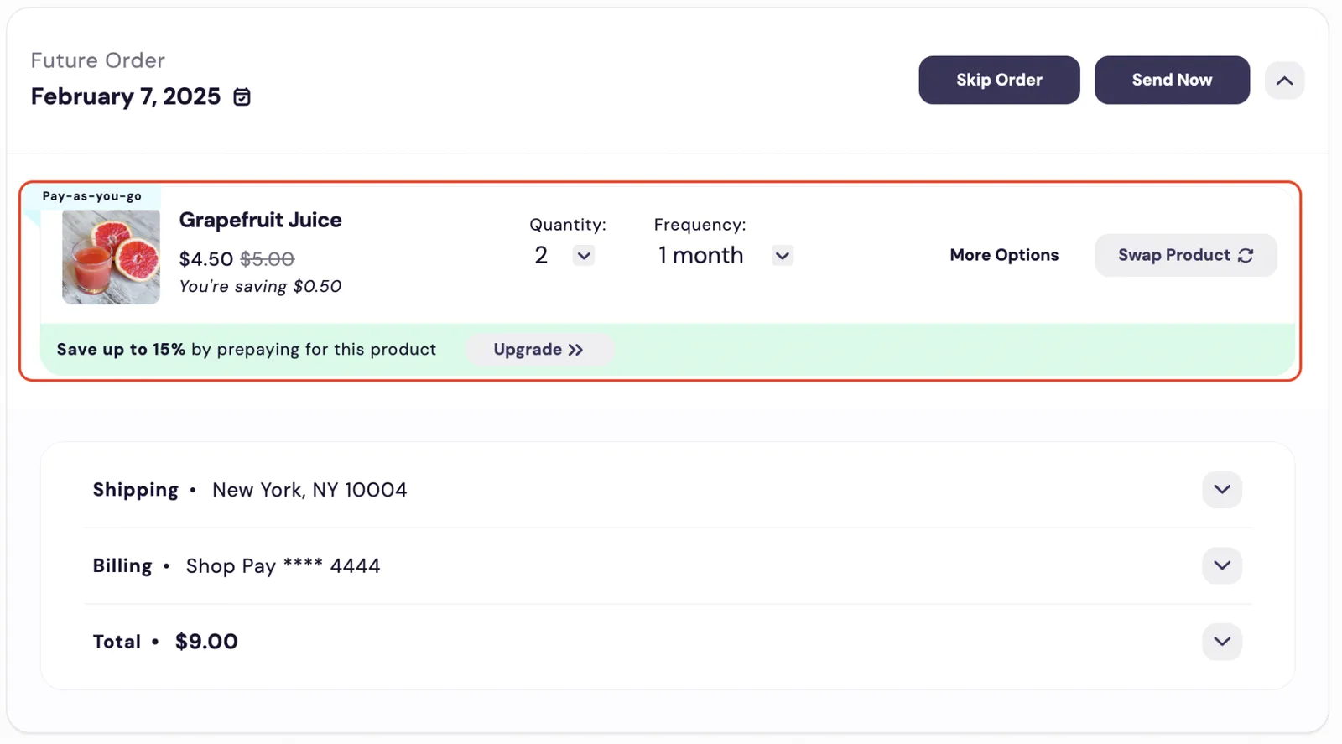Click the quantity value 2
The height and width of the screenshot is (744, 1342).
(x=541, y=255)
